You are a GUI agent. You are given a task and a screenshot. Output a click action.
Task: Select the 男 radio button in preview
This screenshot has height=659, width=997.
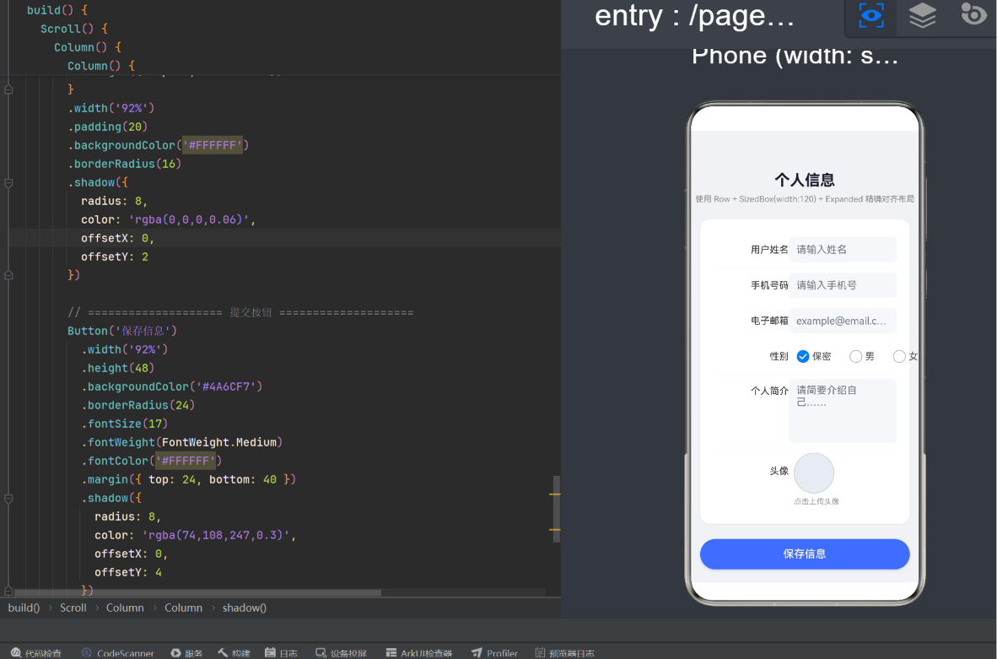tap(855, 356)
